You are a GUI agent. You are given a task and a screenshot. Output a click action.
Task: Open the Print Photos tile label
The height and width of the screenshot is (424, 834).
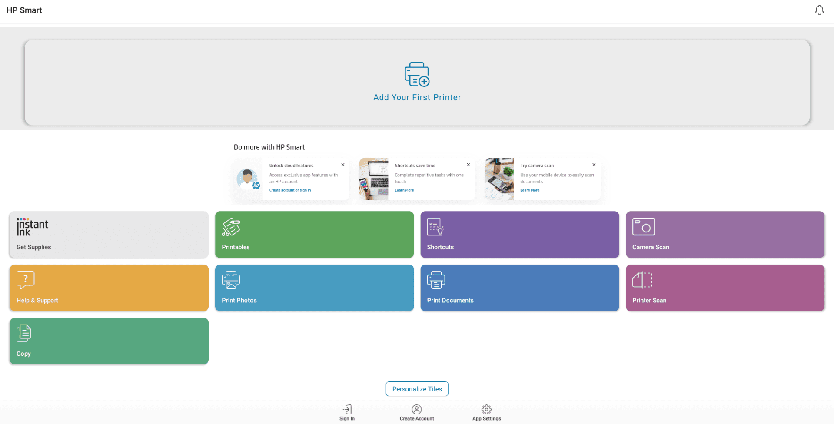pos(239,301)
